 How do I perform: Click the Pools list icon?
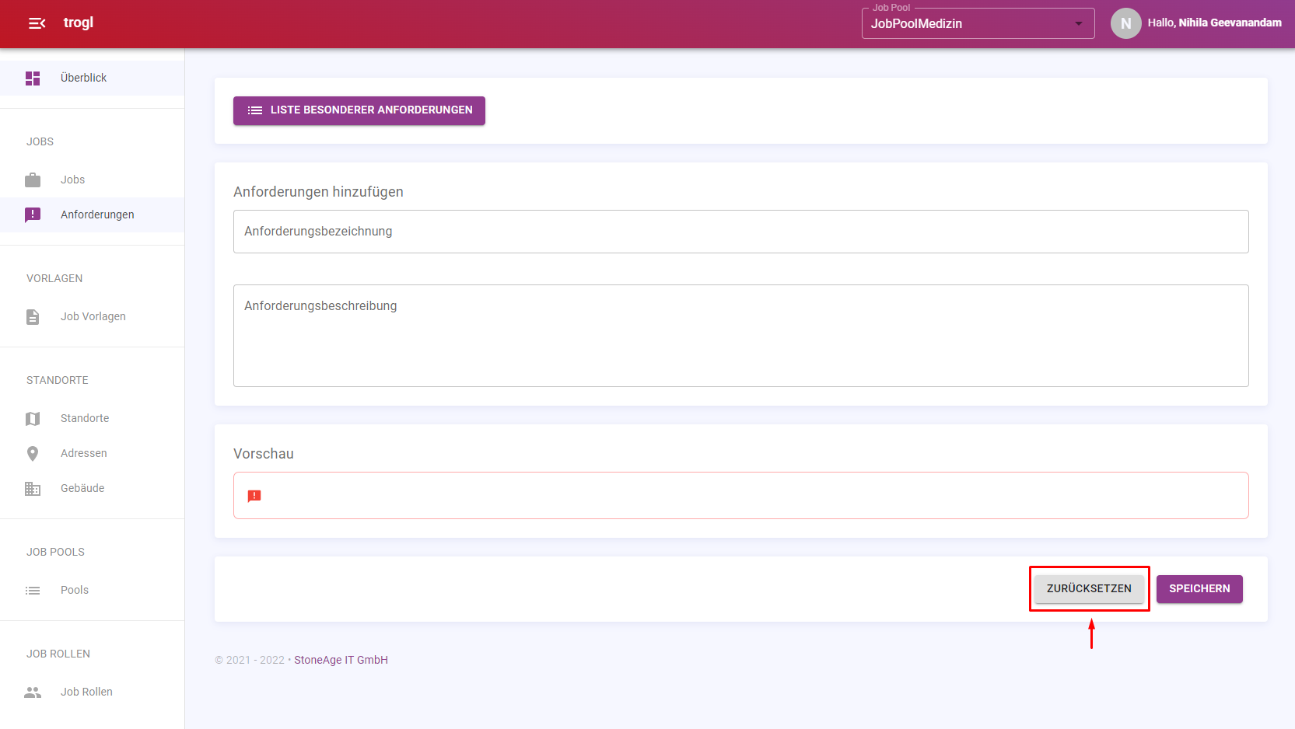[33, 591]
